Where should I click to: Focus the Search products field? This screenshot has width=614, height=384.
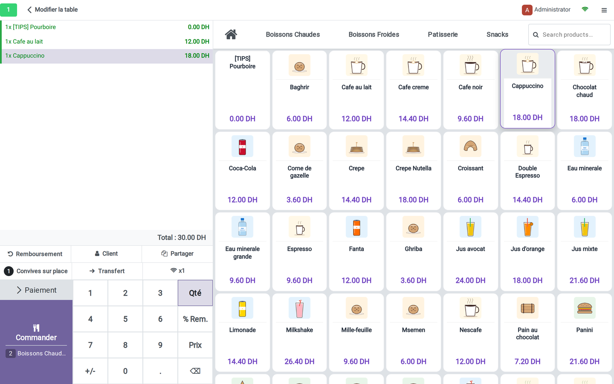coord(569,35)
